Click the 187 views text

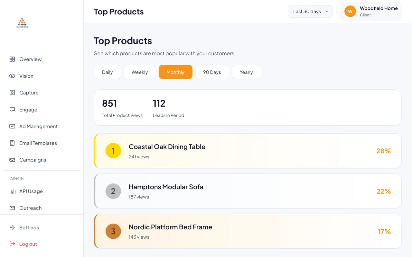[x=139, y=197]
